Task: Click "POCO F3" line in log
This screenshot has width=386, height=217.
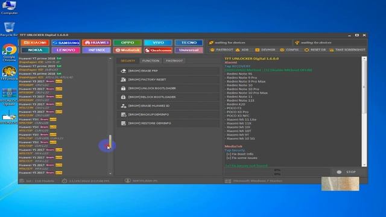Action: (x=234, y=108)
